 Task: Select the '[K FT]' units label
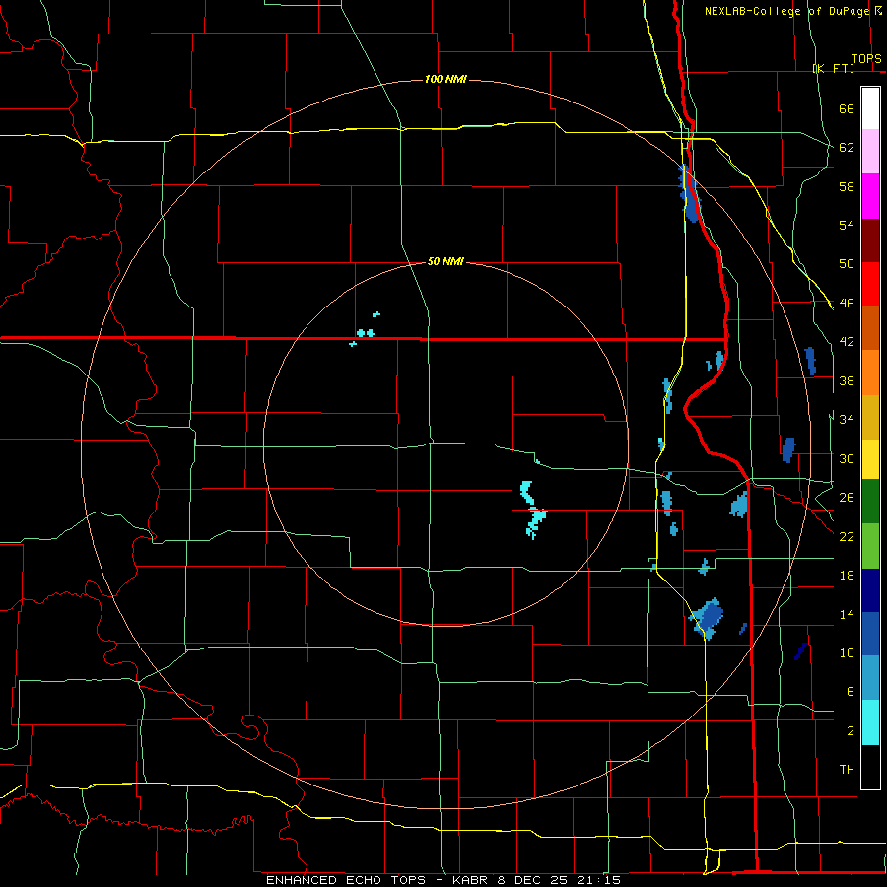(833, 68)
